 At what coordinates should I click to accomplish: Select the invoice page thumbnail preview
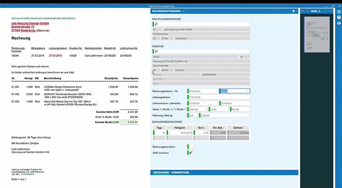[x=317, y=35]
